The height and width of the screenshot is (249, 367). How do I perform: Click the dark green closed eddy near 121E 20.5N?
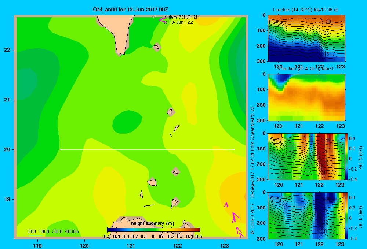(x=127, y=122)
